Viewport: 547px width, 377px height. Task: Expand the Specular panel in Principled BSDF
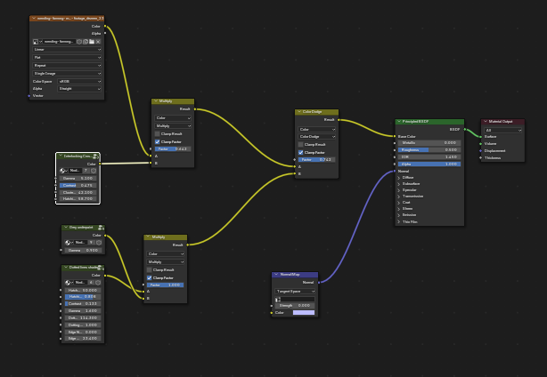click(x=399, y=190)
